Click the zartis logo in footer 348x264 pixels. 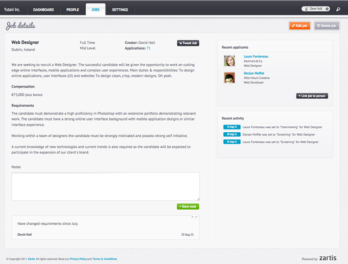328,258
